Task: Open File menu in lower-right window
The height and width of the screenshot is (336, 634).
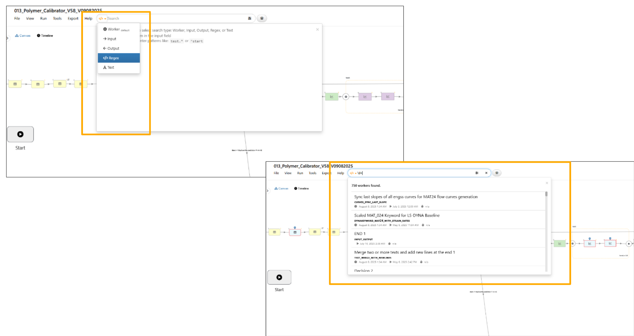Action: point(276,173)
